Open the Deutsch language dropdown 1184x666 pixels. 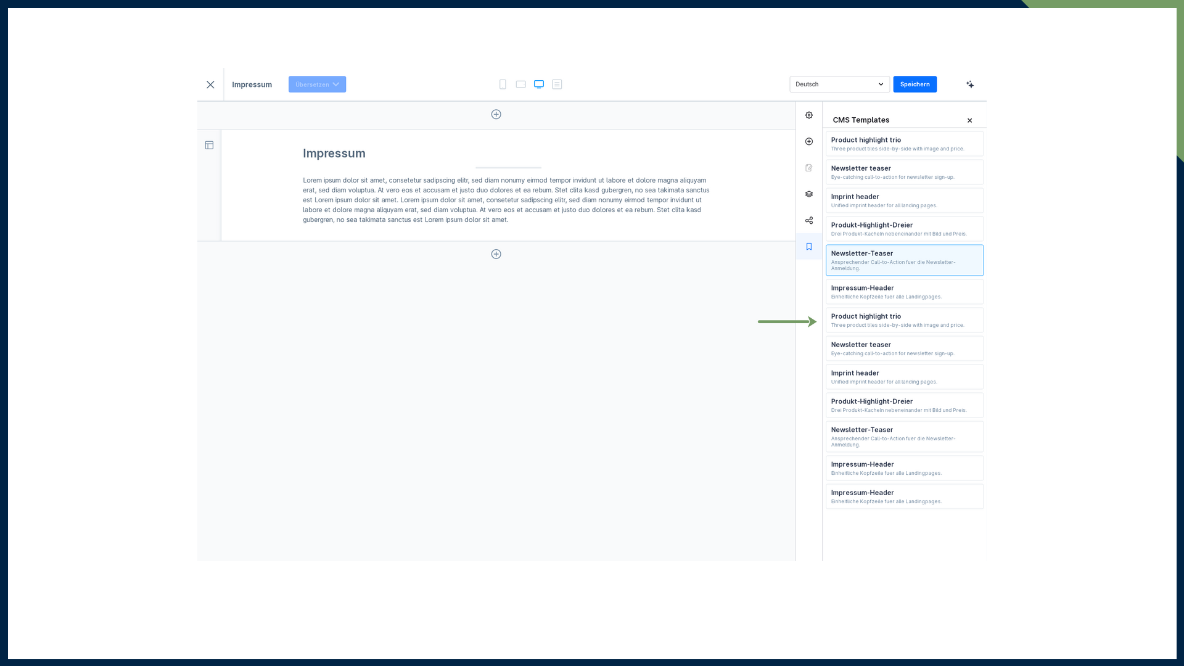point(839,84)
